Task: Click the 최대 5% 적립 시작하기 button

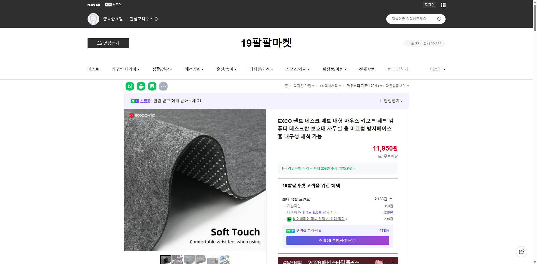Action: pyautogui.click(x=337, y=240)
